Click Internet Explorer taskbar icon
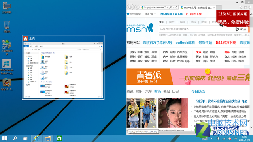This screenshot has height=142, width=253. tap(36, 138)
